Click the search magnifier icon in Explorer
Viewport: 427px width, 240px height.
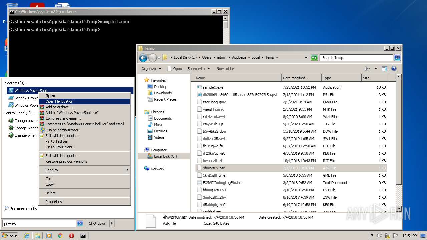pos(397,58)
